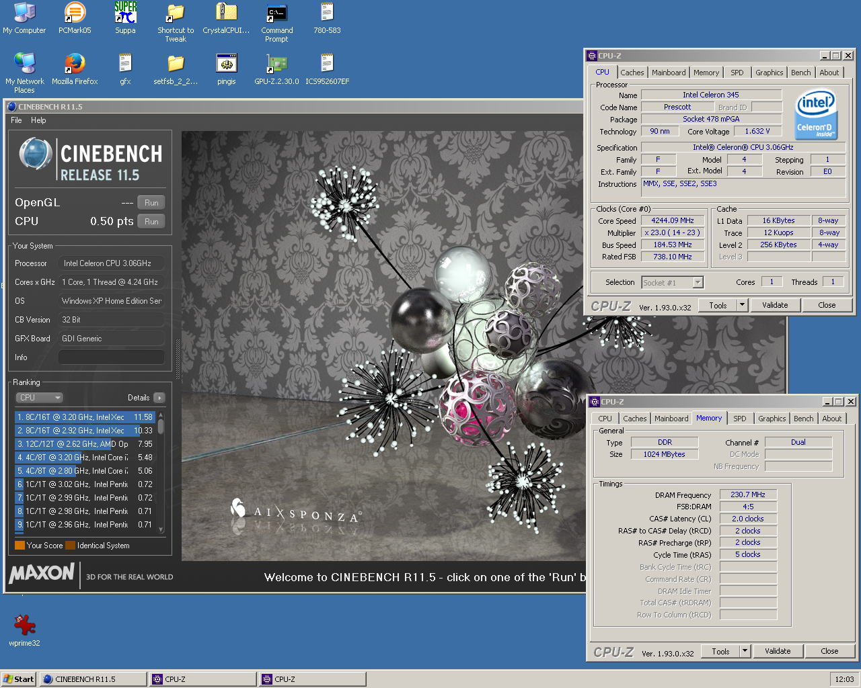Viewport: 861px width, 688px height.
Task: Click Tools button in top CPU-Z
Action: 718,305
